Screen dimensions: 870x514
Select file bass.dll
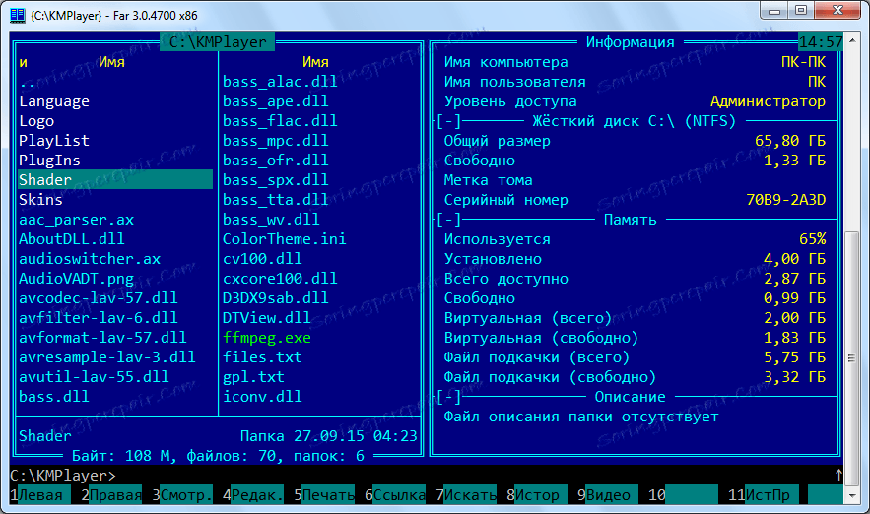coord(54,397)
